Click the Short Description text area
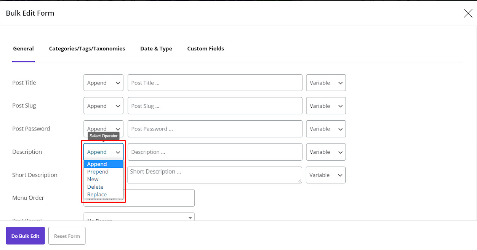The height and width of the screenshot is (250, 477). coord(215,175)
